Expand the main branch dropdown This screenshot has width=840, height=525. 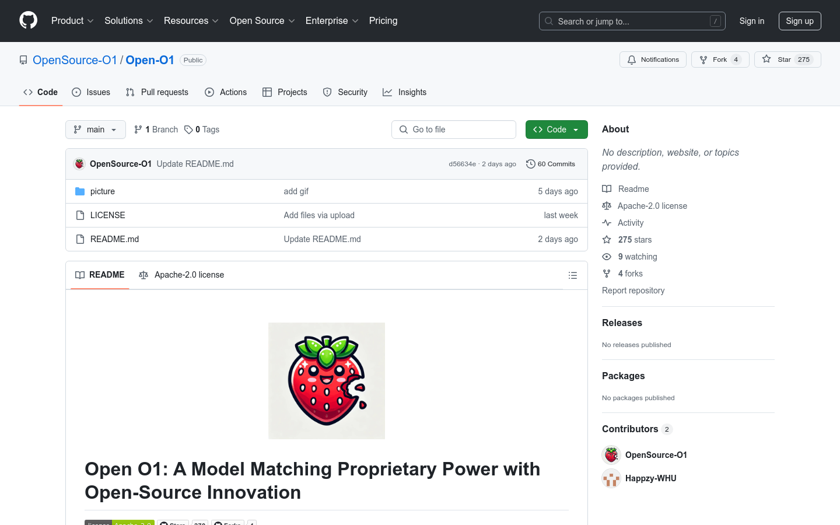point(96,129)
